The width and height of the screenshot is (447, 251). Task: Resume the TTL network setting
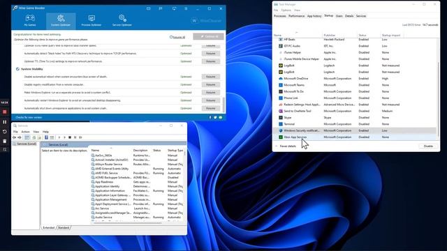pos(211,61)
